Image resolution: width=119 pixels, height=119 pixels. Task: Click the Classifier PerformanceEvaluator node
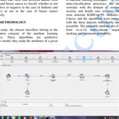pos(107,76)
